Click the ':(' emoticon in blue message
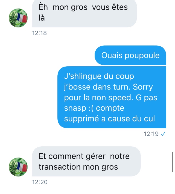The image size is (175, 194). [91, 108]
